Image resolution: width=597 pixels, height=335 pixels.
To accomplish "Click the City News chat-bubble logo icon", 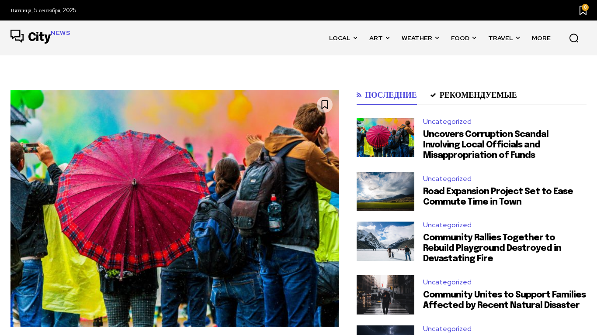I will pos(17,36).
